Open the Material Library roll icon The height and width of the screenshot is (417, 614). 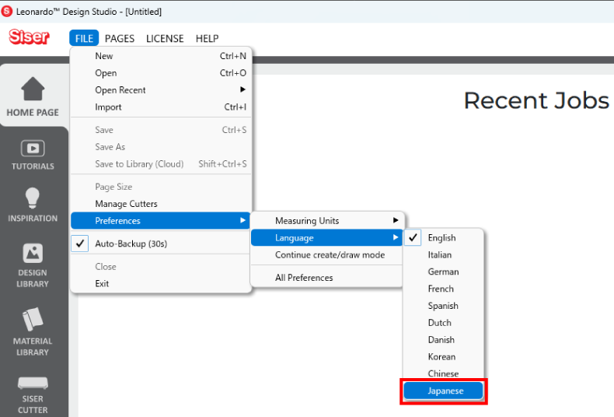(33, 319)
